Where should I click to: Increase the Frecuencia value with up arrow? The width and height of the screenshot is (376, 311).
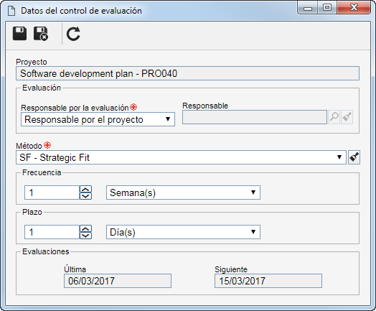[x=85, y=190]
